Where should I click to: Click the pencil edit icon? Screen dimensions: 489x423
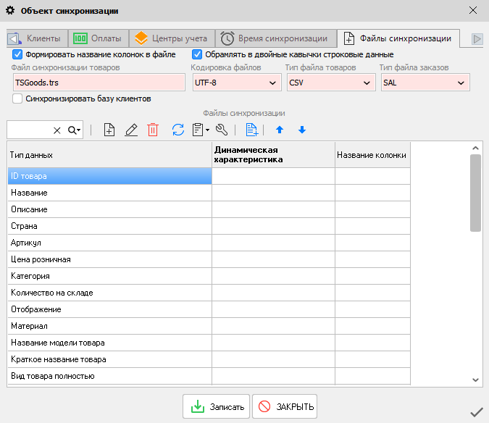[131, 130]
